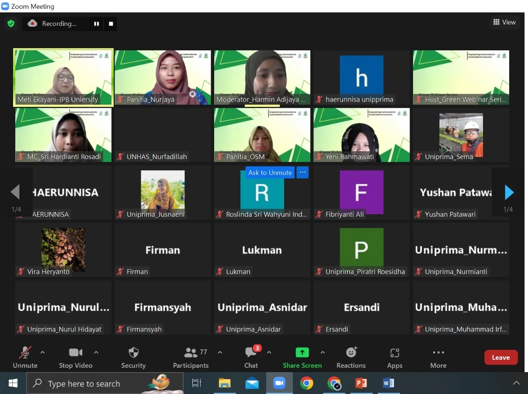Screen dimensions: 528x394
Task: Click Host_Green Webinar Series tile
Action: coord(461,77)
